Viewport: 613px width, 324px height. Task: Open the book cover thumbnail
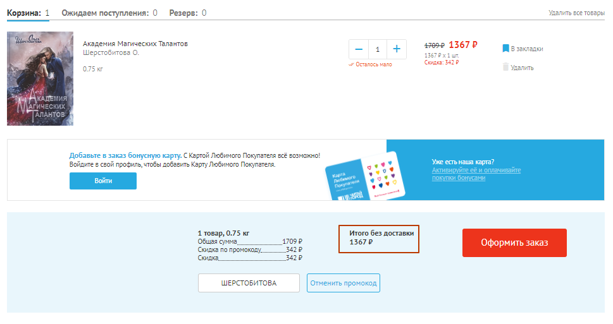40,79
